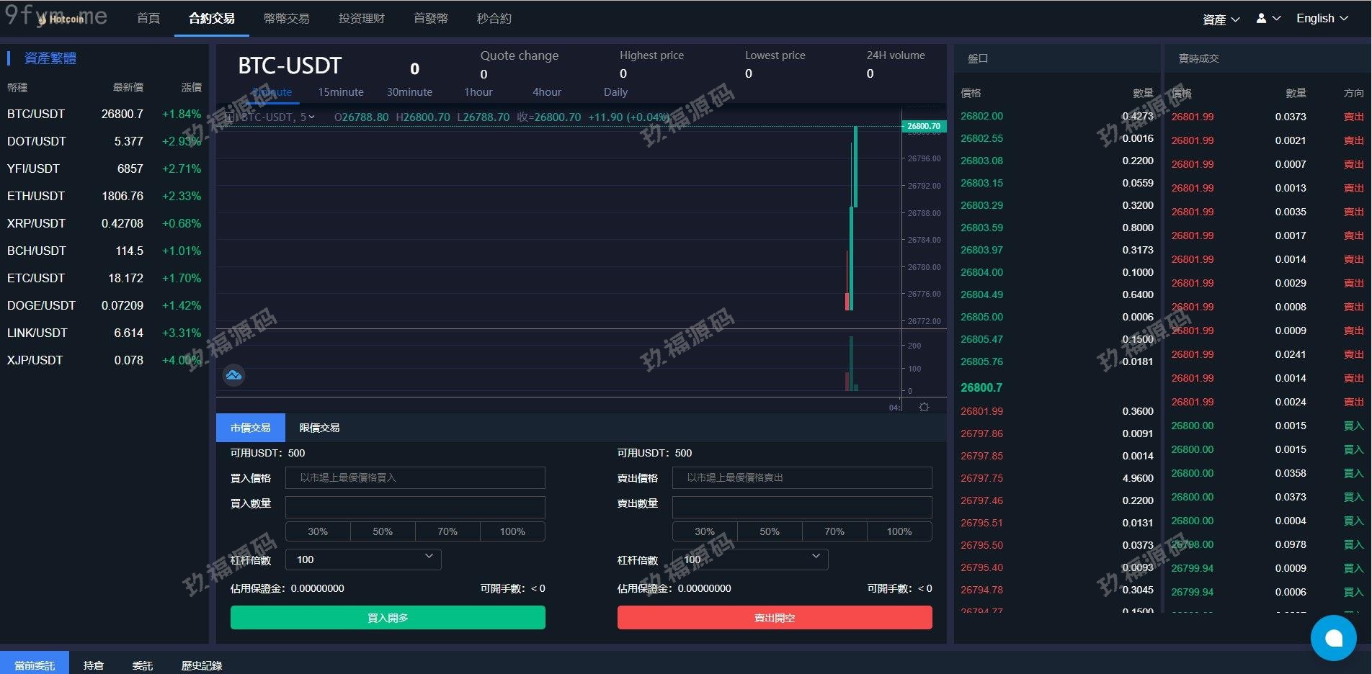Expand the sell-side leverage 100 dropdown
Image resolution: width=1372 pixels, height=674 pixels.
point(750,560)
